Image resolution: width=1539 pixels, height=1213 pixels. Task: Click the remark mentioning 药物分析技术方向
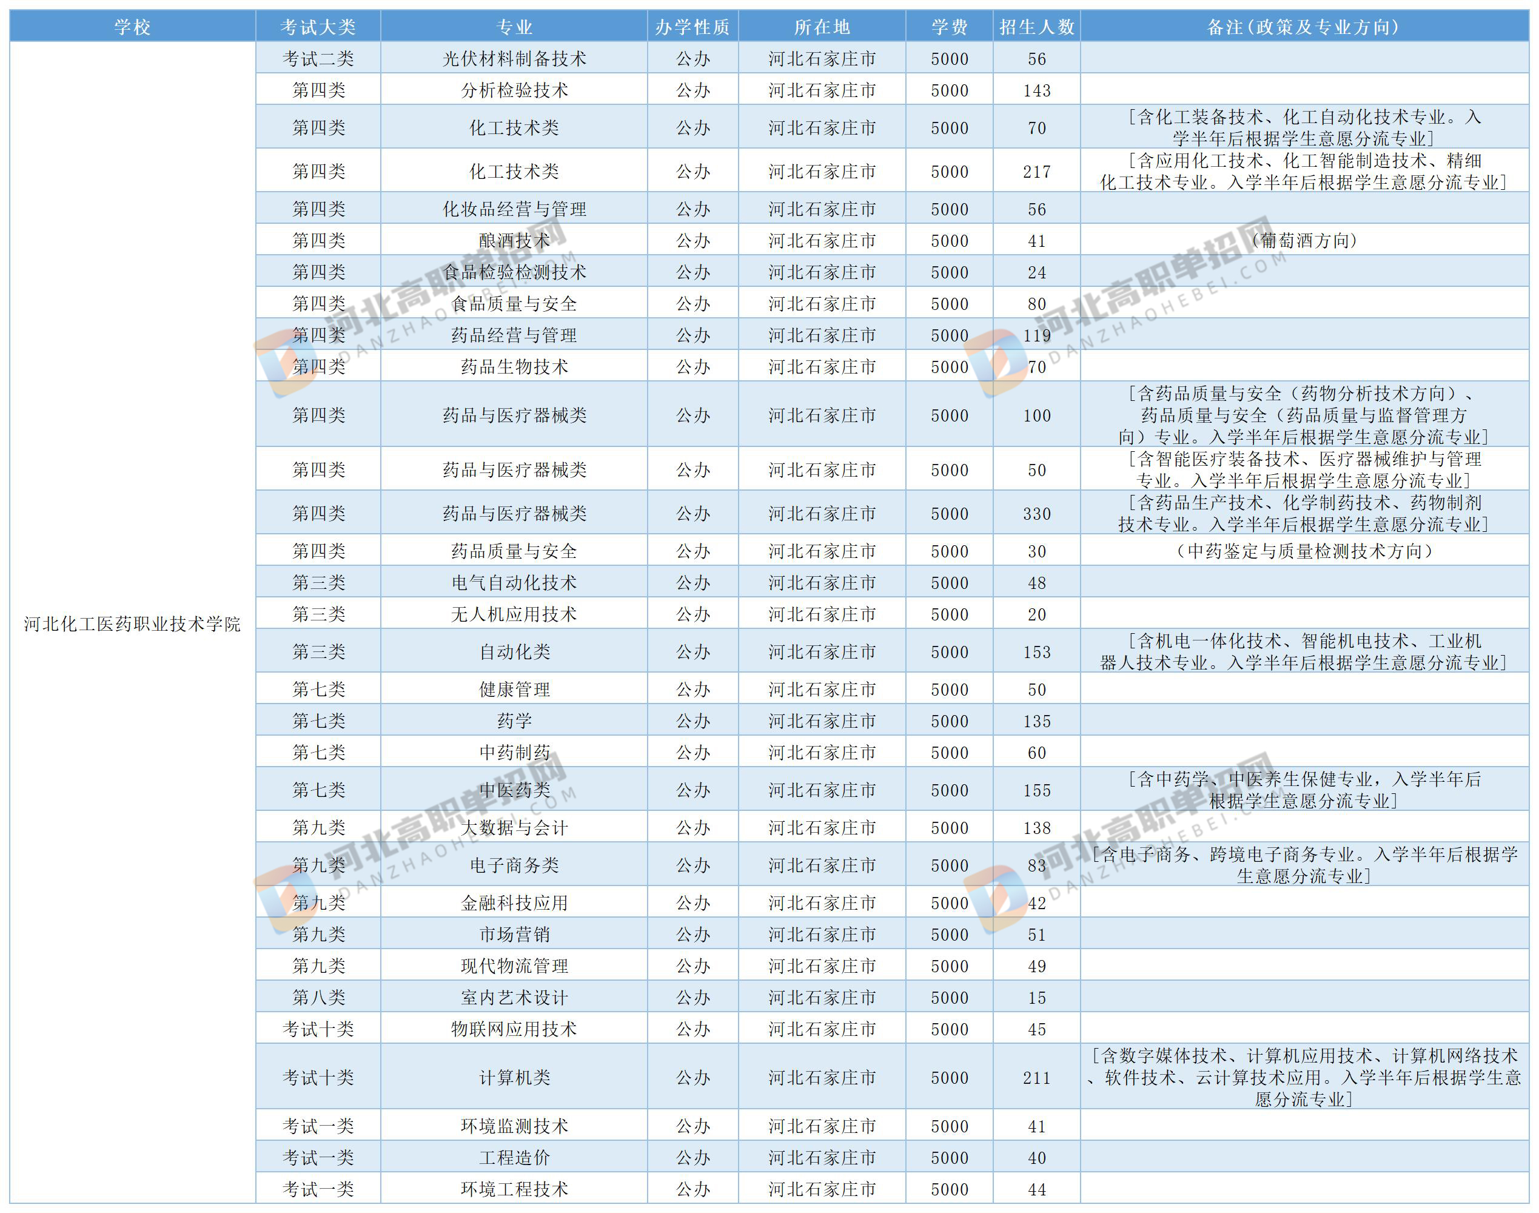(1305, 414)
